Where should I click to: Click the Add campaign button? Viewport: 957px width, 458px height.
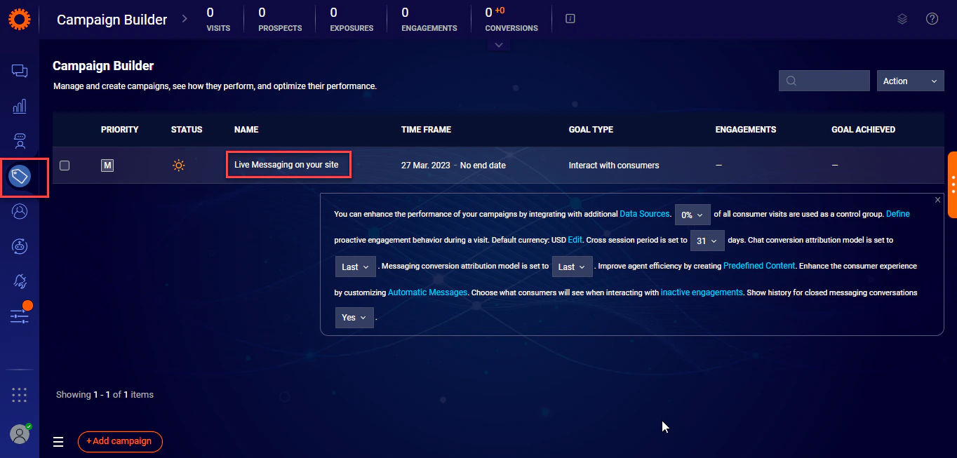pos(119,442)
